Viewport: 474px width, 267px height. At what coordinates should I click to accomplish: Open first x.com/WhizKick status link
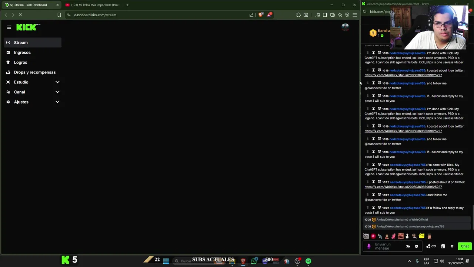403,75
